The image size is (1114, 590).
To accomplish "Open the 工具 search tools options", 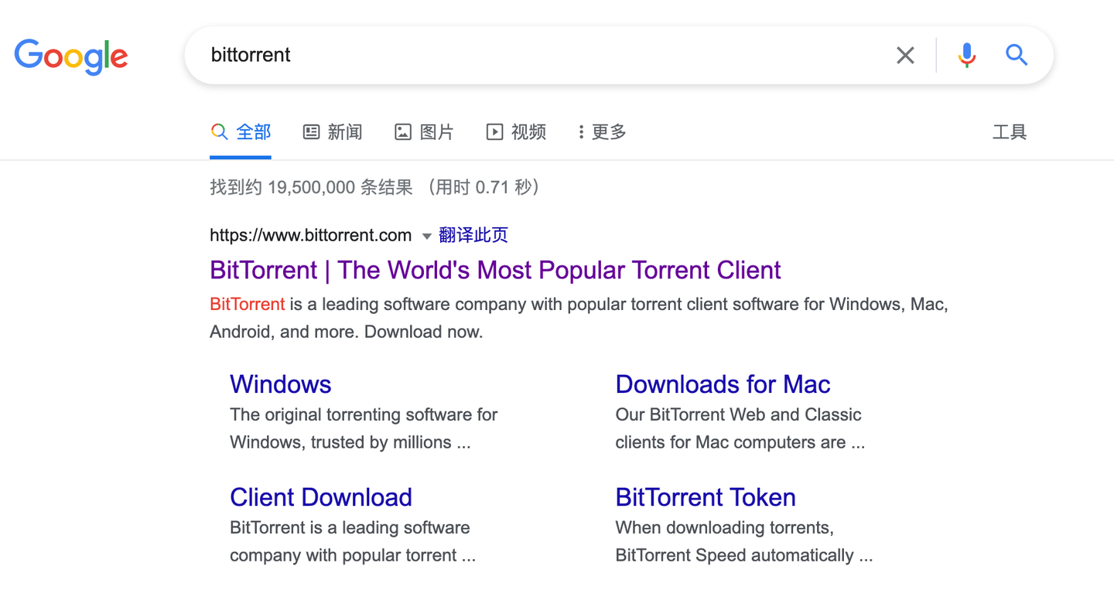I will 1010,131.
